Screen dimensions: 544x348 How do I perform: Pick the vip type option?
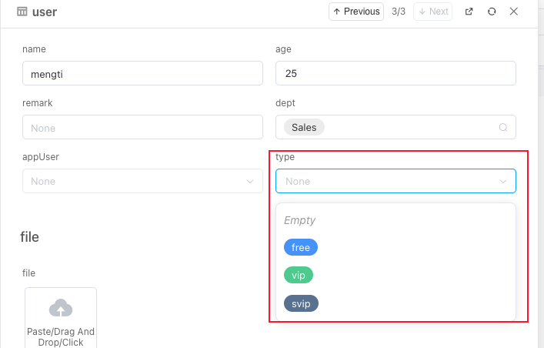(299, 276)
